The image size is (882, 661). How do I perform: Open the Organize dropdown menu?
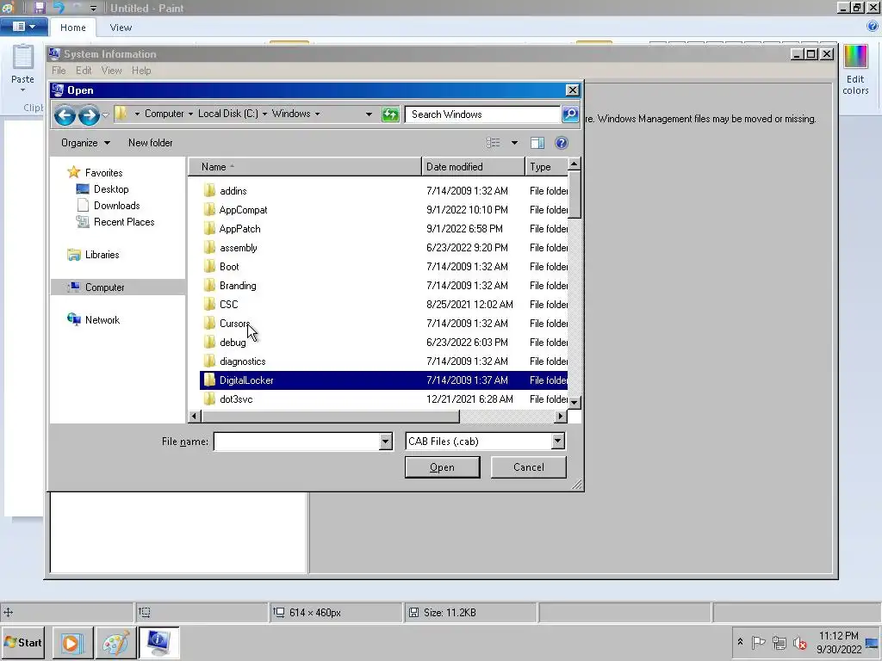(85, 143)
